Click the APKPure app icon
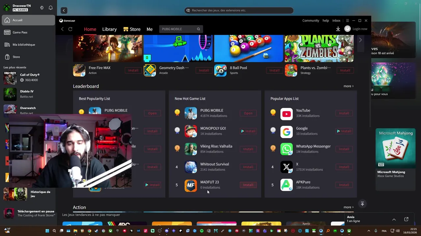The height and width of the screenshot is (236, 421). tap(286, 185)
